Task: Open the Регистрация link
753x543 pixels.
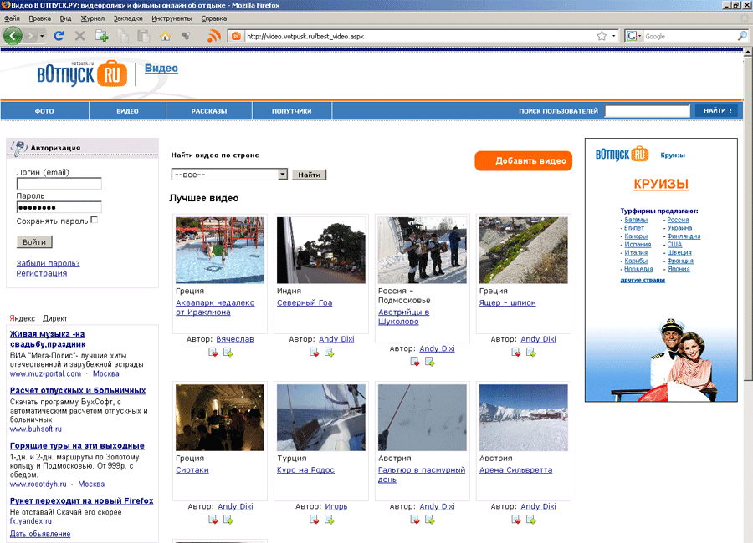Action: point(42,273)
